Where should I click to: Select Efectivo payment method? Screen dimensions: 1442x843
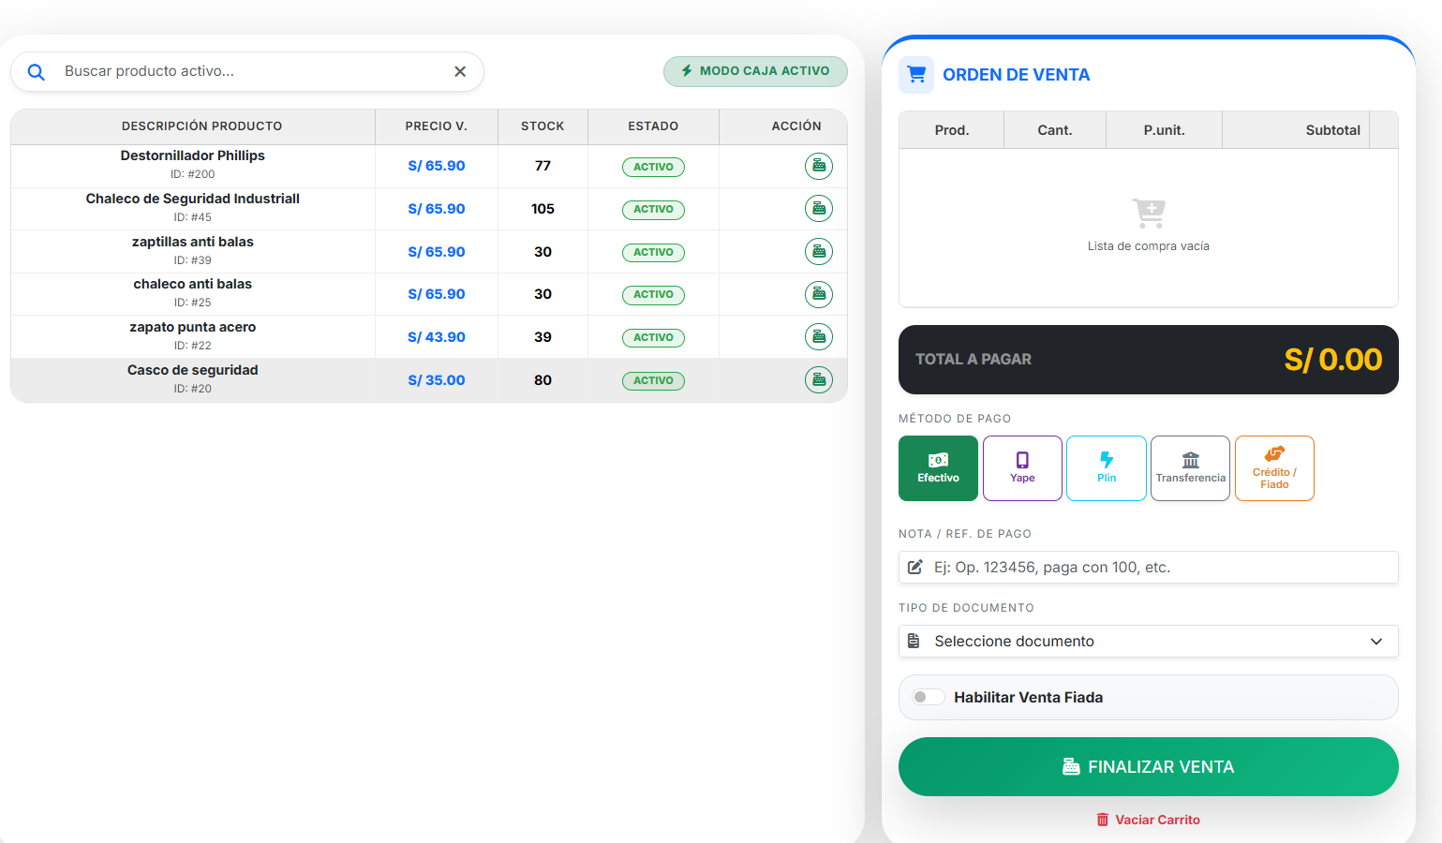(x=938, y=468)
